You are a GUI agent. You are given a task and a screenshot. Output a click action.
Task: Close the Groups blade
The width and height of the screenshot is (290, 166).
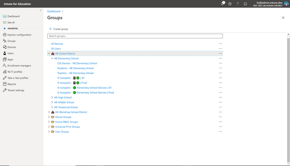click(283, 18)
